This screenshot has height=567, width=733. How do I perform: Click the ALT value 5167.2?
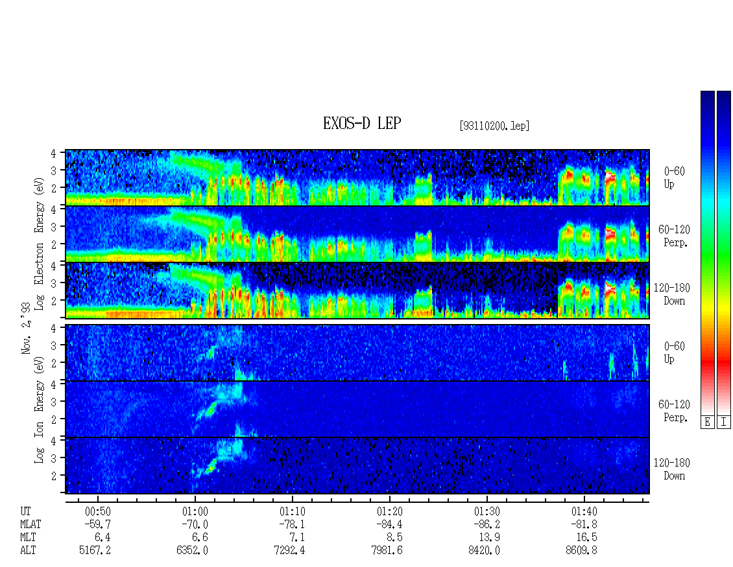[x=95, y=551]
